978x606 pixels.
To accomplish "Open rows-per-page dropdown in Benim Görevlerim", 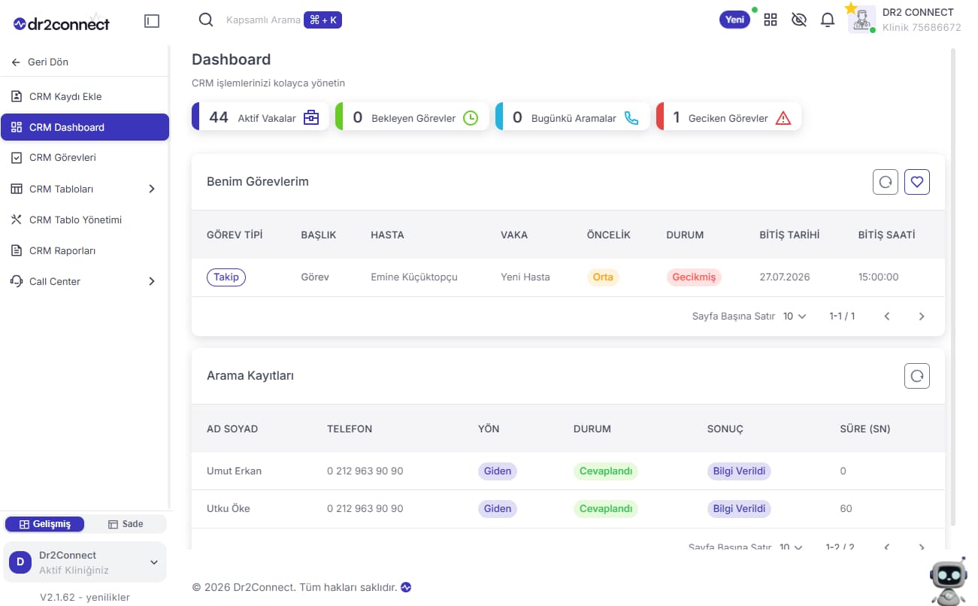I will coord(795,317).
